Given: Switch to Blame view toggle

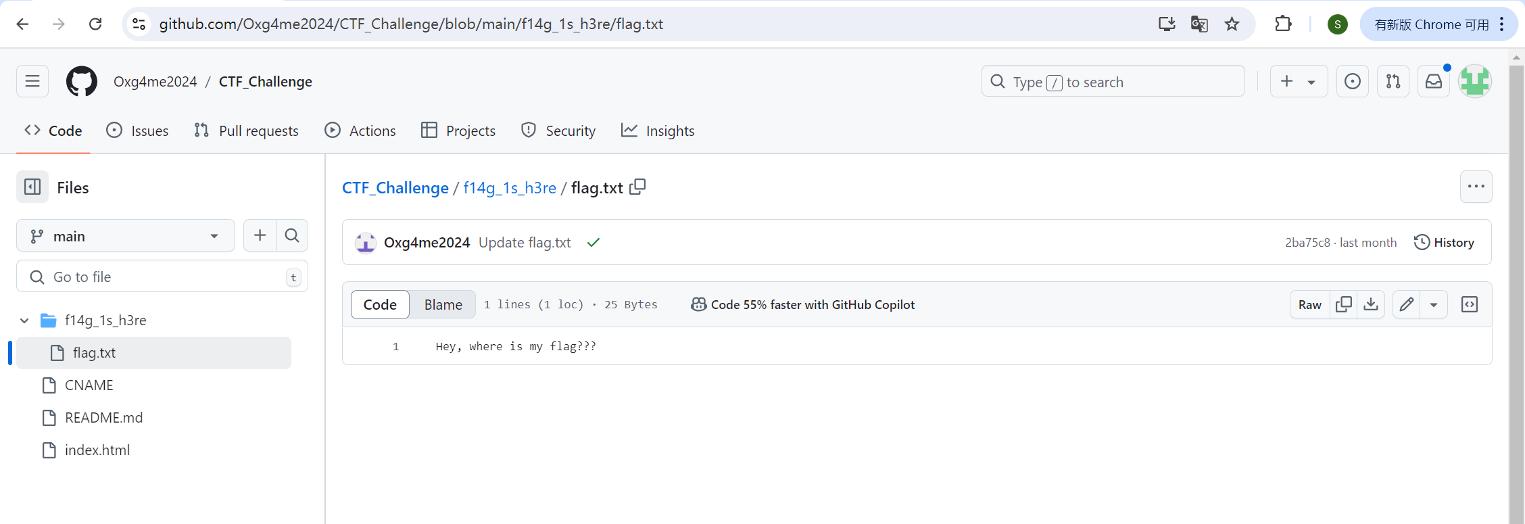Looking at the screenshot, I should [443, 305].
